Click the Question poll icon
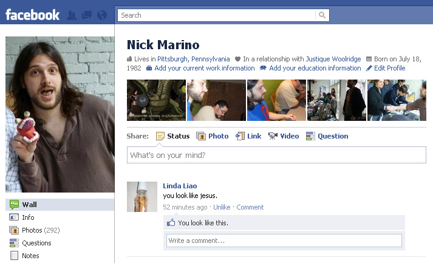This screenshot has height=263, width=433. point(310,136)
